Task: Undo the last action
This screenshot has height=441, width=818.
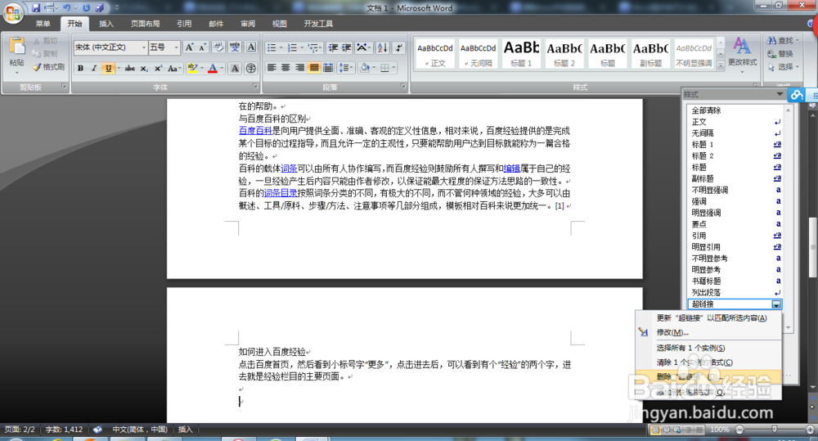Action: 67,8
